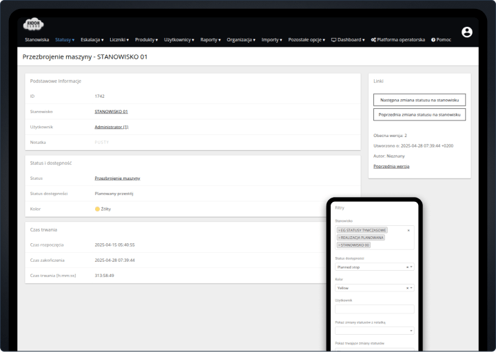Open the Kolor dropdown arrow
Screen dimensions: 496x352
pyautogui.click(x=411, y=288)
